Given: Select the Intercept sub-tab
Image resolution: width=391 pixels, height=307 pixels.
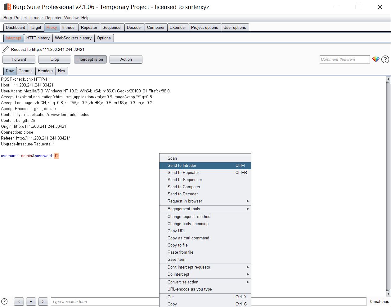Looking at the screenshot, I should 14,38.
